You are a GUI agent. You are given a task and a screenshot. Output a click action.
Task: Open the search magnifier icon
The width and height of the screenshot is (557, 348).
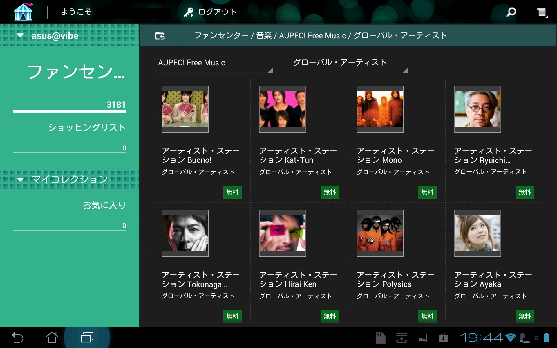tap(511, 12)
